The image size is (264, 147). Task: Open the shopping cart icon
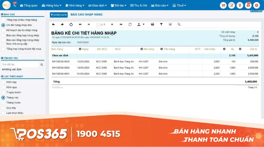click(x=223, y=5)
